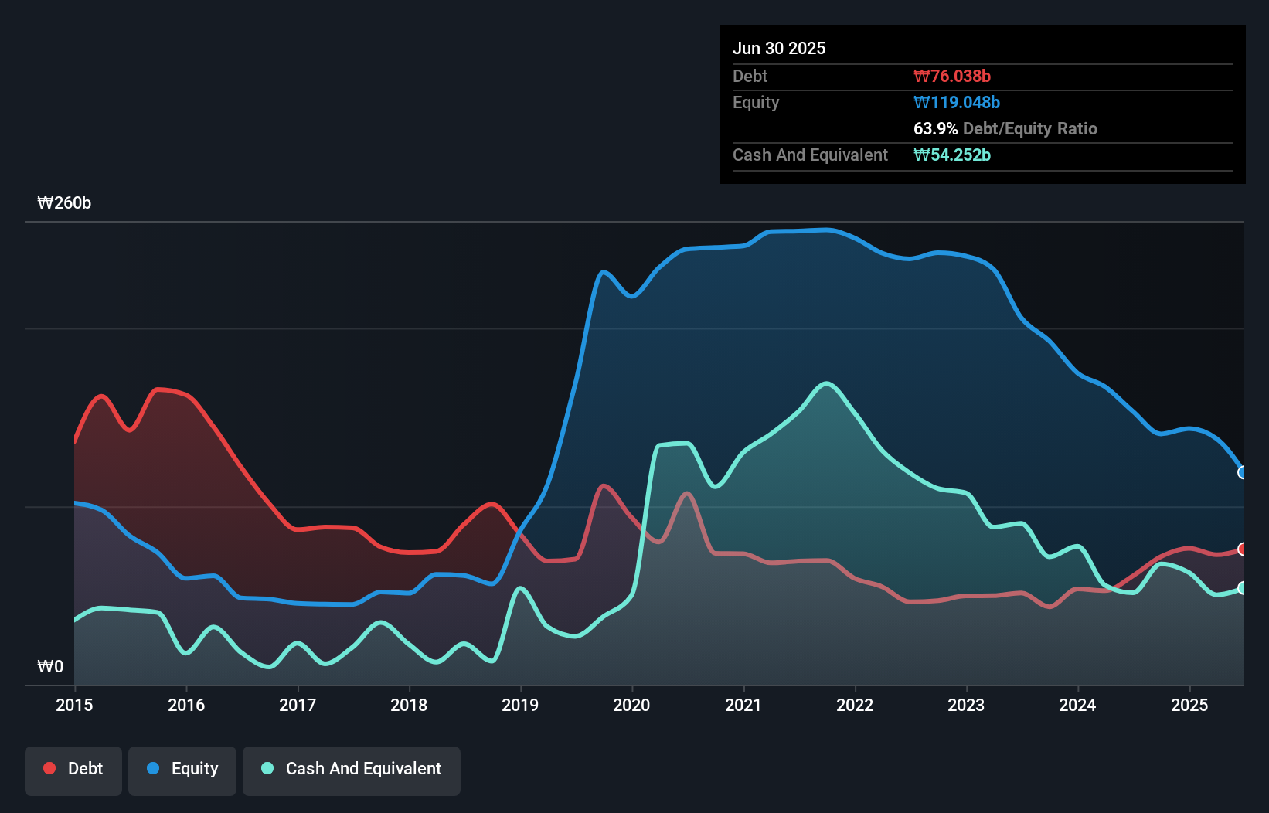Click the red Debt legend dot

(49, 768)
